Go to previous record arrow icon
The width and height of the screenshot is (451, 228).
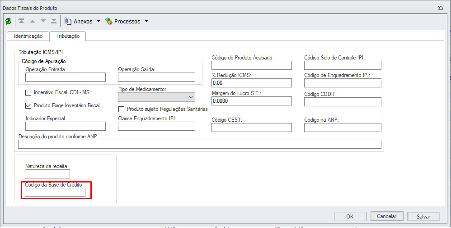32,21
